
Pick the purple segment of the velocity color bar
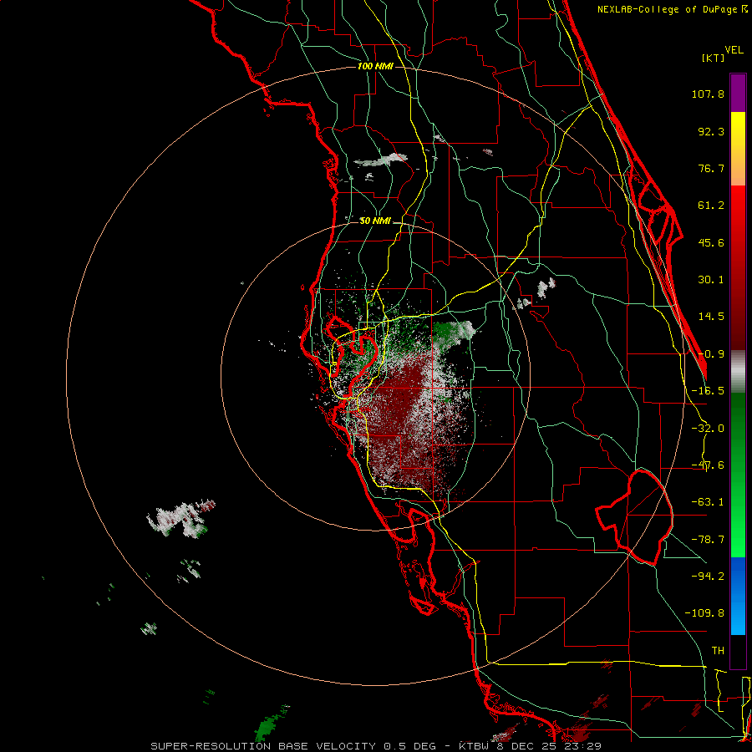[x=738, y=93]
